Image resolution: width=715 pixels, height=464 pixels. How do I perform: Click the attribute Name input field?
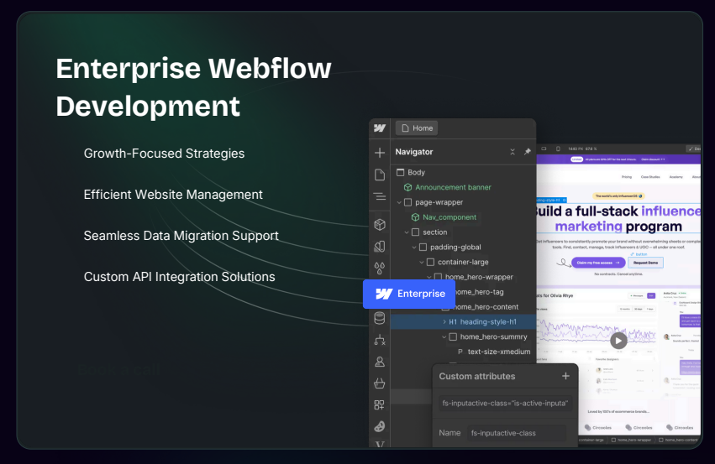[516, 433]
